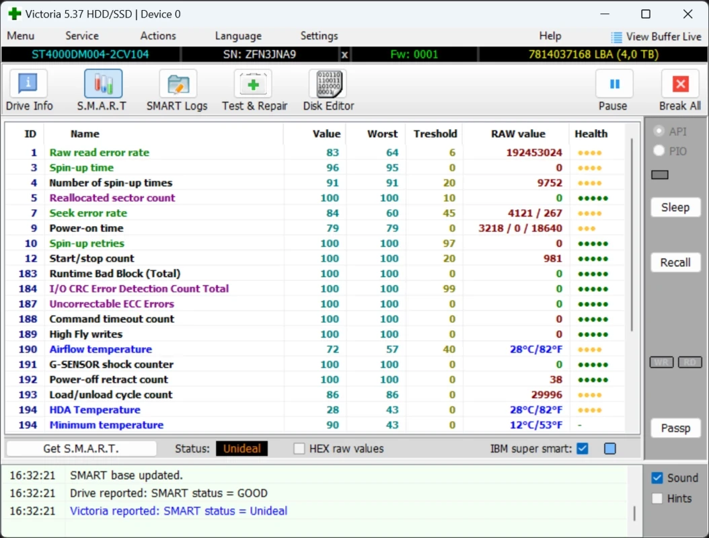
Task: Click the SMART table vertical scrollbar
Action: tap(632, 235)
